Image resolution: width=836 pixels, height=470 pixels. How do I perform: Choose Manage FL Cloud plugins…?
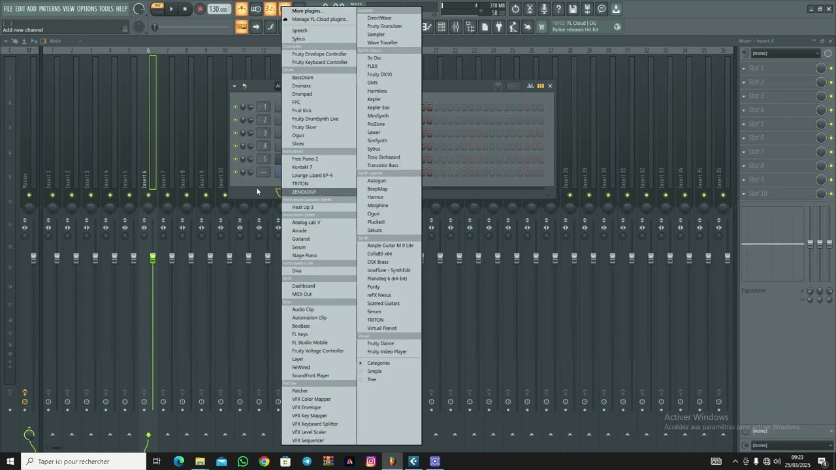pos(319,20)
